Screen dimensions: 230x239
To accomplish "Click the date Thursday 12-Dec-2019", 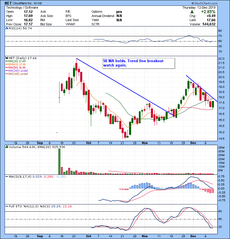I will click(199, 7).
